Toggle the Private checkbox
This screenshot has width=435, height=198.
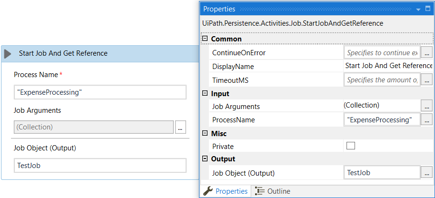(351, 146)
